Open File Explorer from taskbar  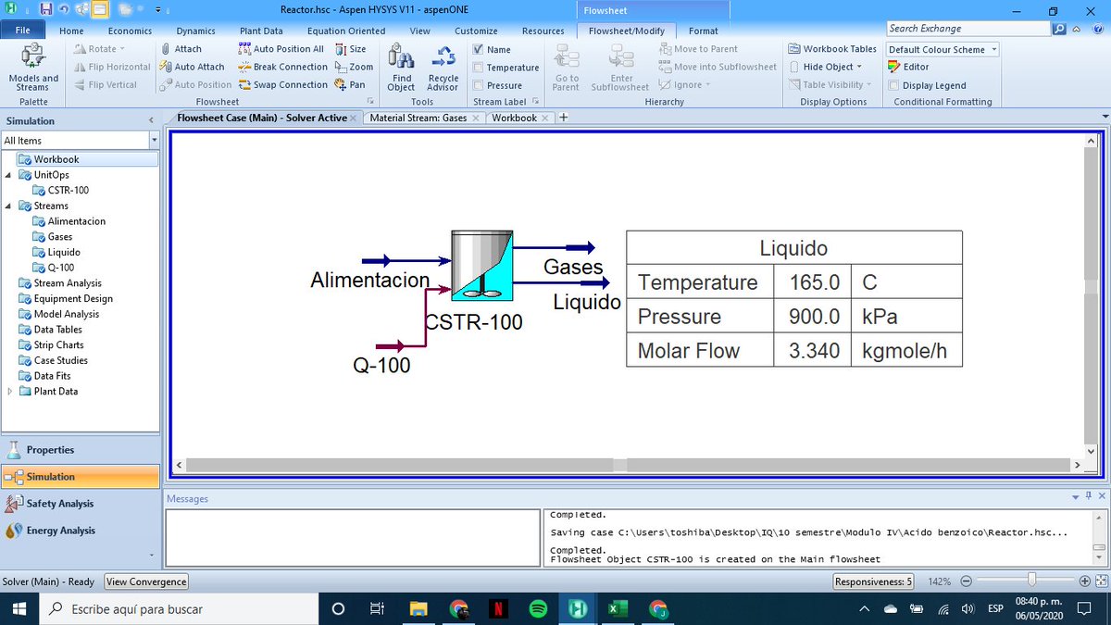(x=419, y=608)
